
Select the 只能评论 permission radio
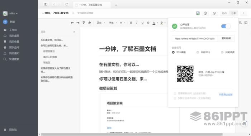[x=198, y=52]
